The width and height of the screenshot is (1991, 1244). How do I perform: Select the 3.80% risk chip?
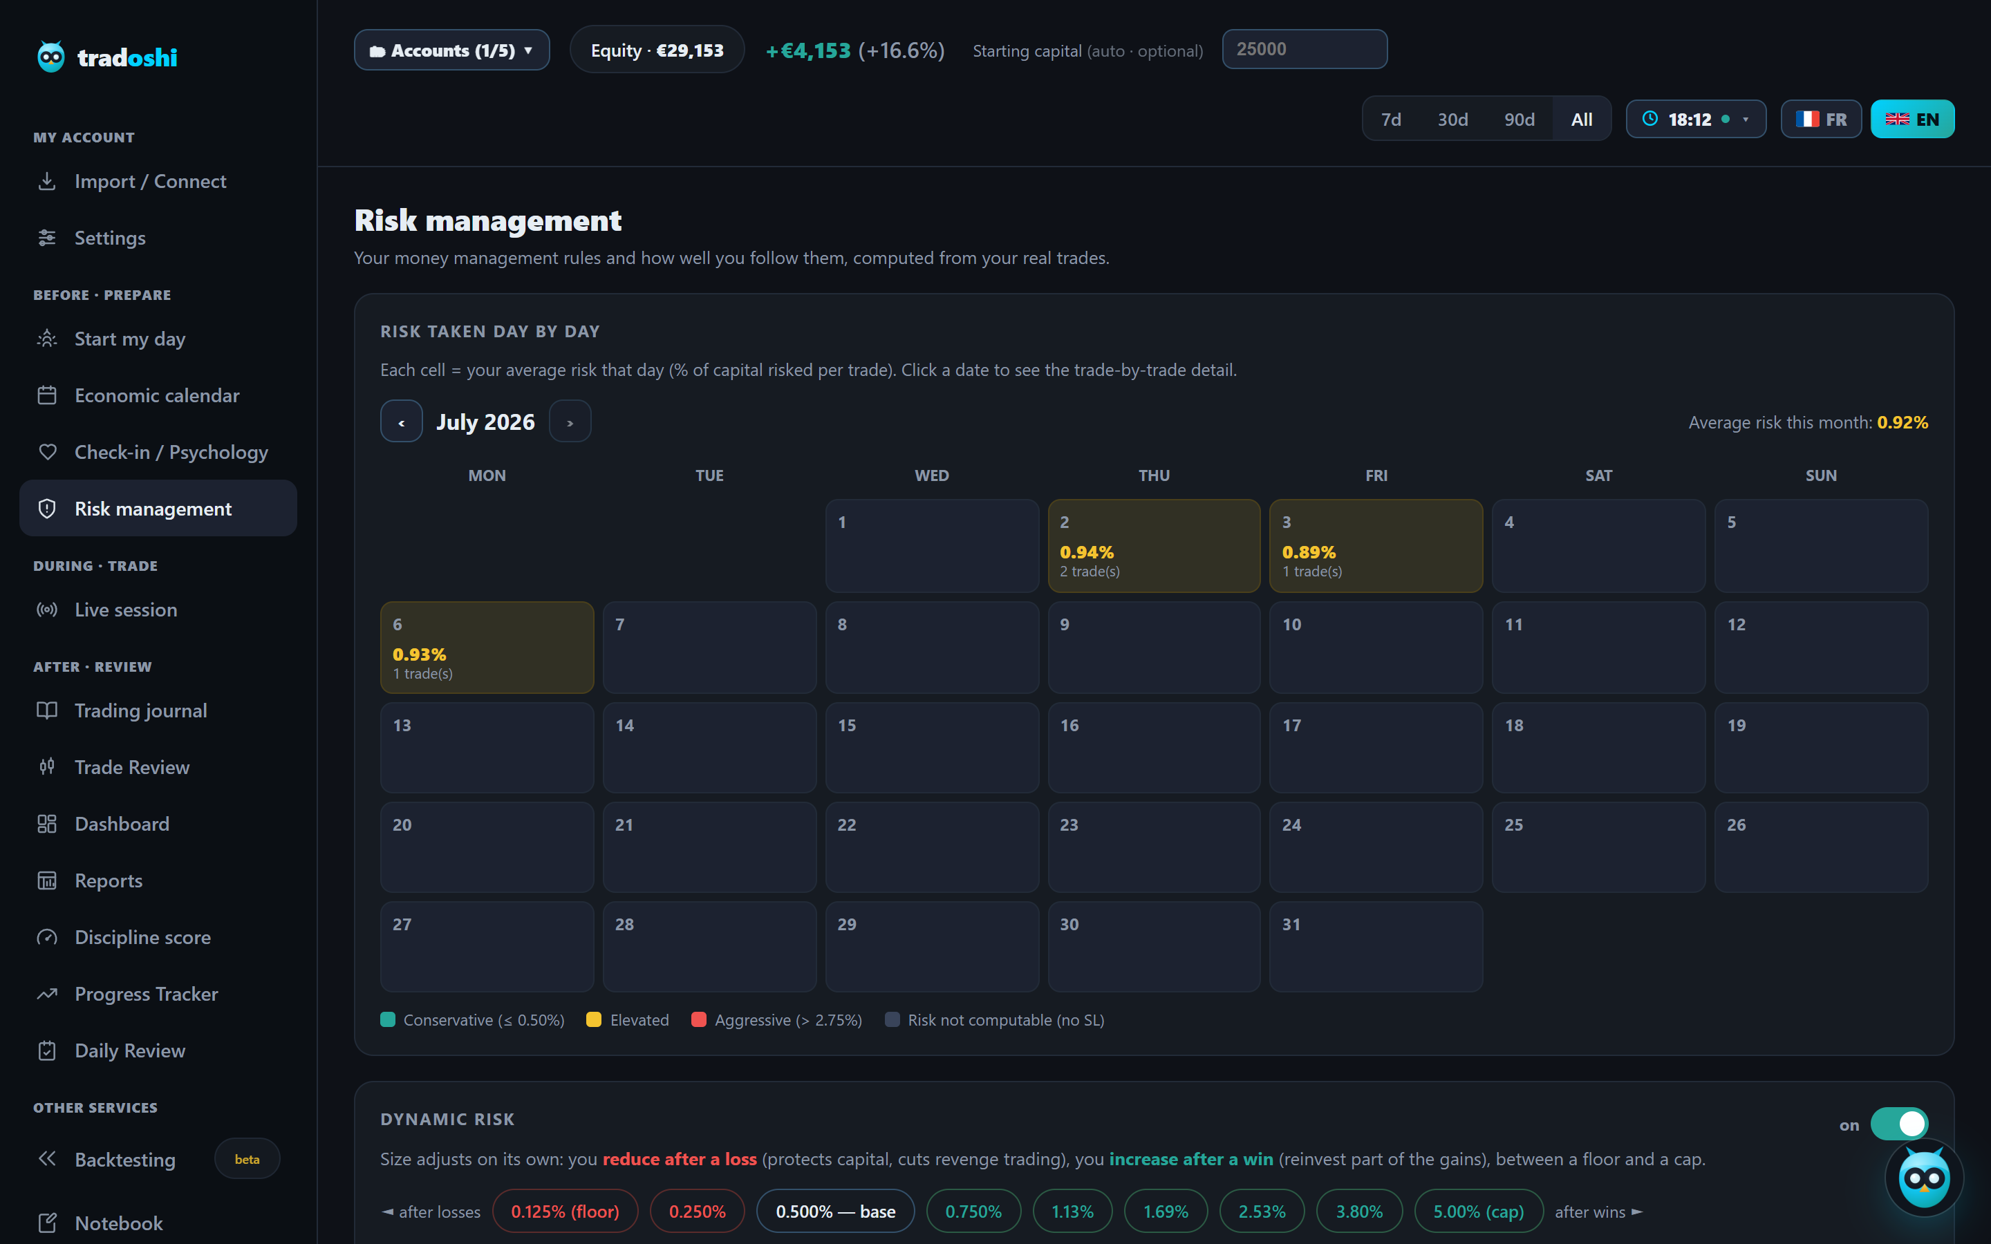[x=1359, y=1211]
